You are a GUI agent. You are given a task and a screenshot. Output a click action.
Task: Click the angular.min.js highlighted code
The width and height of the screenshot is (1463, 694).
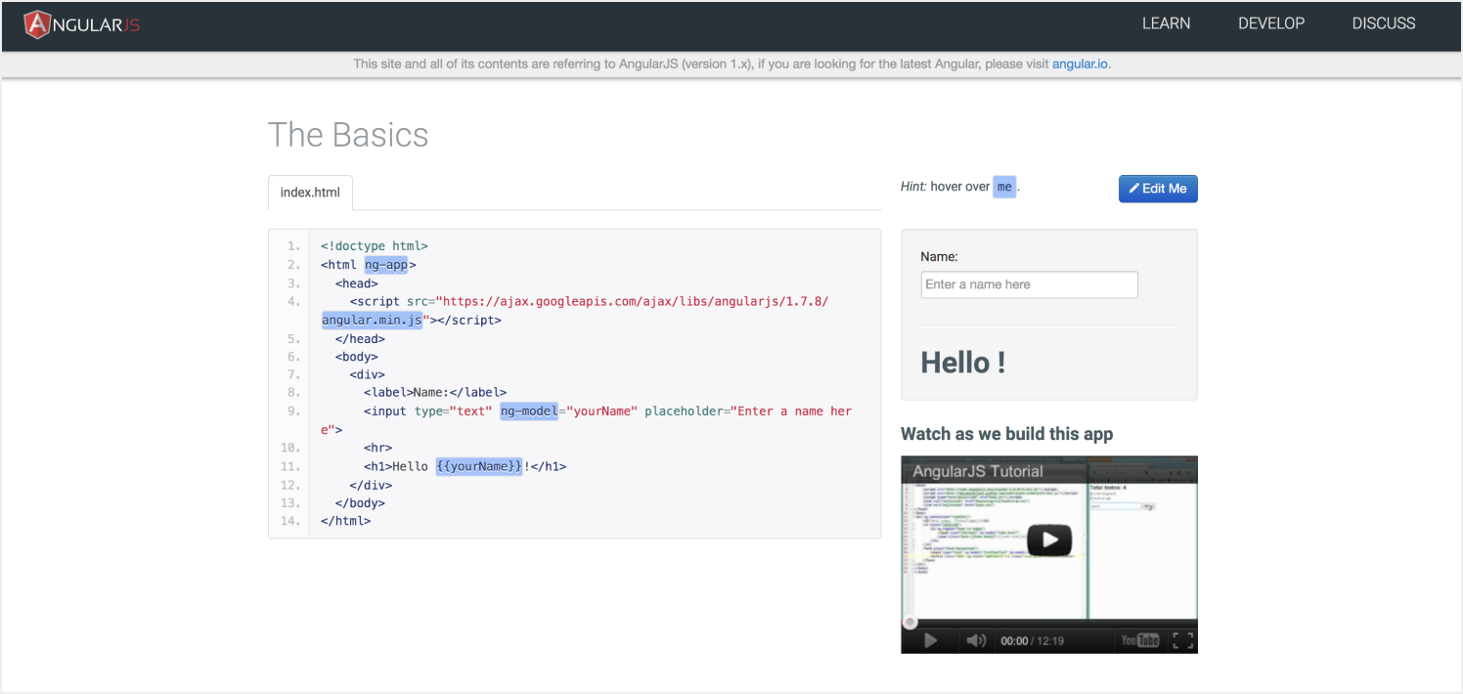click(x=373, y=320)
